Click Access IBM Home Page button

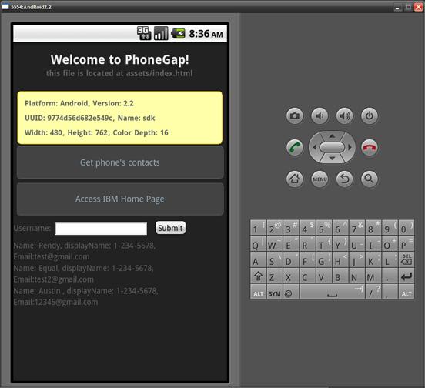point(120,199)
